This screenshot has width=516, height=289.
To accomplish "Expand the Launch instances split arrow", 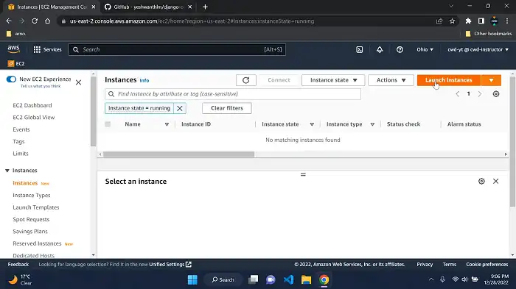I will (x=492, y=80).
